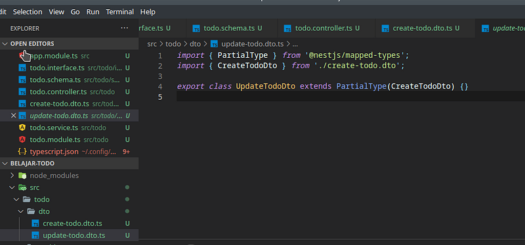Click the TS icon on the update-todo tab
This screenshot has height=245, width=525.
[x=485, y=28]
